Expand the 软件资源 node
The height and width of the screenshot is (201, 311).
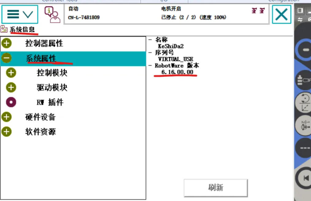coord(6,132)
